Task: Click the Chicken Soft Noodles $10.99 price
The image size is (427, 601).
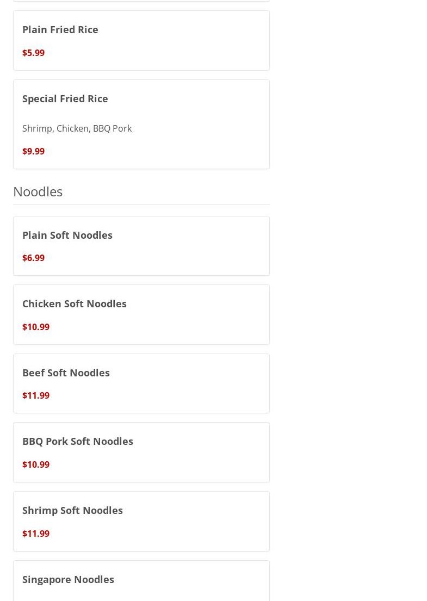Action: coord(36,327)
